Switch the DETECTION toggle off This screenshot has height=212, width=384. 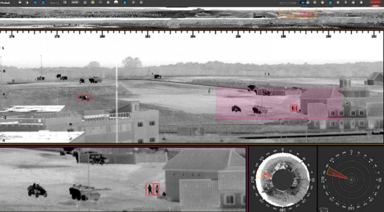point(304,2)
